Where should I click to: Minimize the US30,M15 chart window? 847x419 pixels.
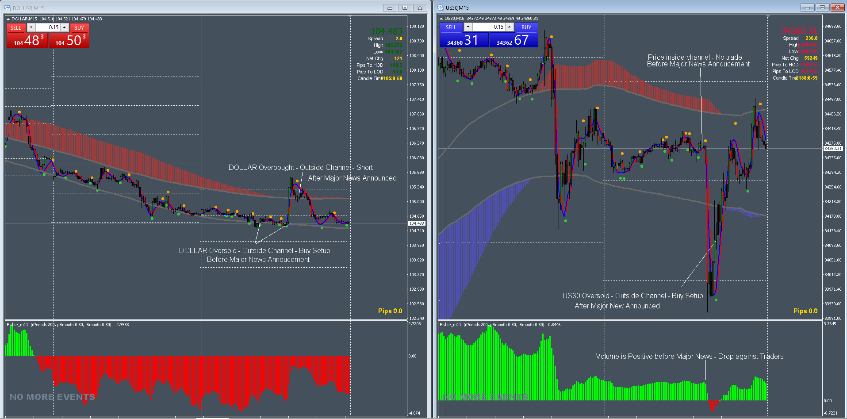pyautogui.click(x=807, y=8)
